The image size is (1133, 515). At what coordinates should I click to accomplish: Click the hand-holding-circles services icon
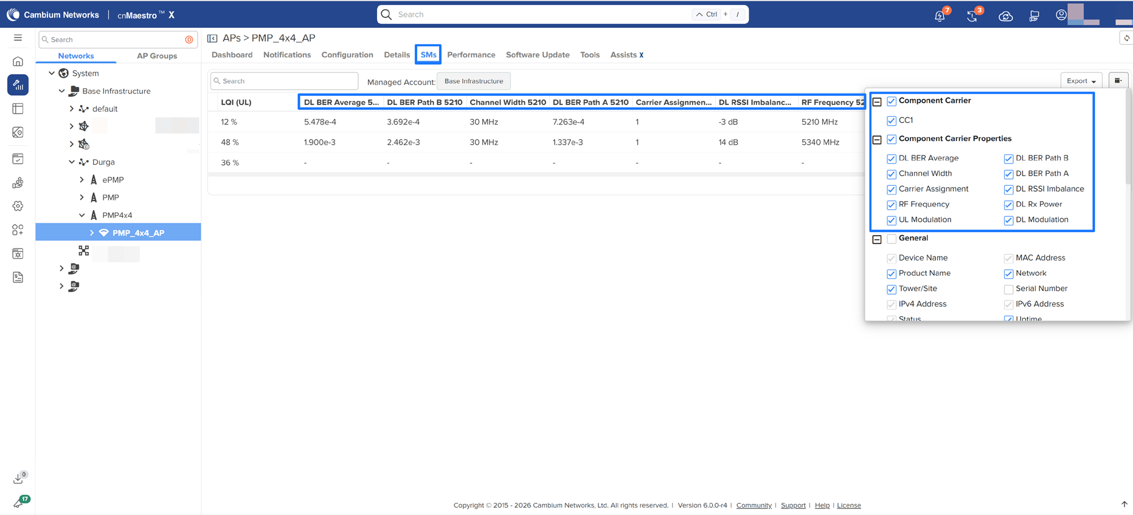[x=18, y=183]
